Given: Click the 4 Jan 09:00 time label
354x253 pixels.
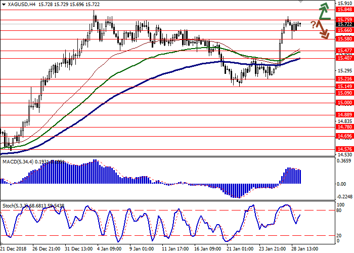Looking at the screenshot, I should (110, 248).
